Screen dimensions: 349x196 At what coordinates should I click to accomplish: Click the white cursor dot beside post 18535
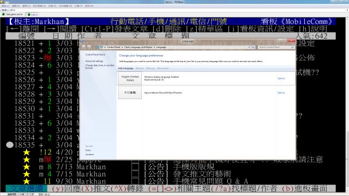click(10, 145)
